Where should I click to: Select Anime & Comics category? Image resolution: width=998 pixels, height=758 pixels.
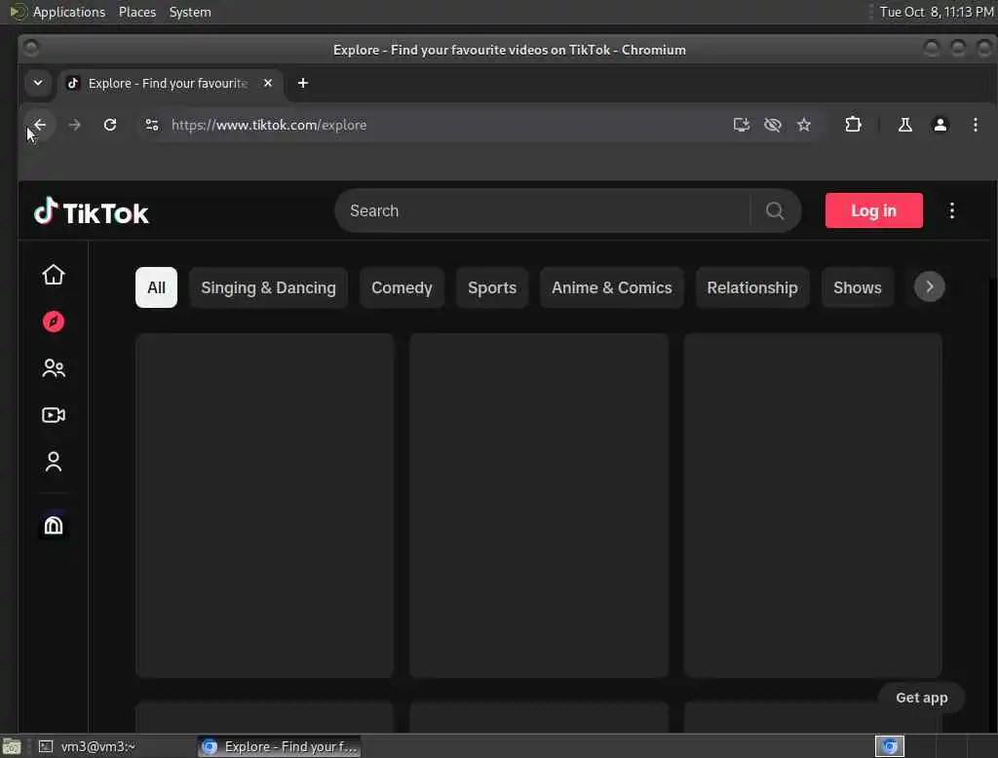pos(612,287)
